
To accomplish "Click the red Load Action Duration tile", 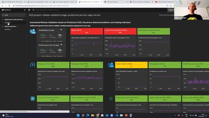I will (x=120, y=31).
